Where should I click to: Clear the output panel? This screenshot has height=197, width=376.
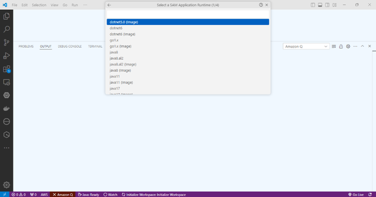click(x=334, y=46)
